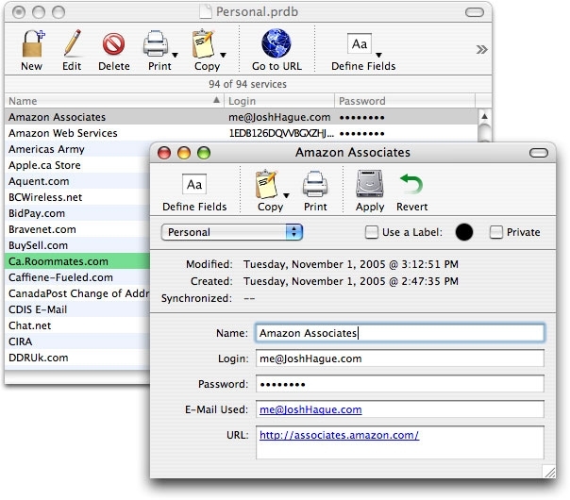Select the Caffiene-Fueled.com entry
The width and height of the screenshot is (570, 500).
77,277
